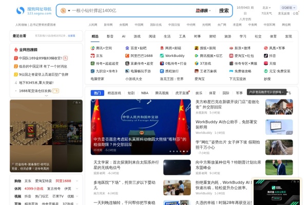This screenshot has width=308, height=205.
Task: Click the 传奇·超超超变 game icon
Action: pos(92,64)
